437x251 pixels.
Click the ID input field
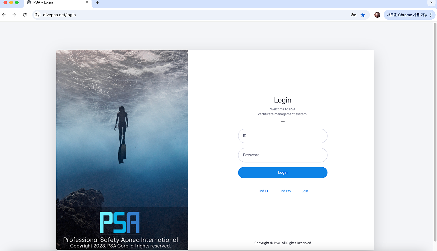tap(283, 136)
